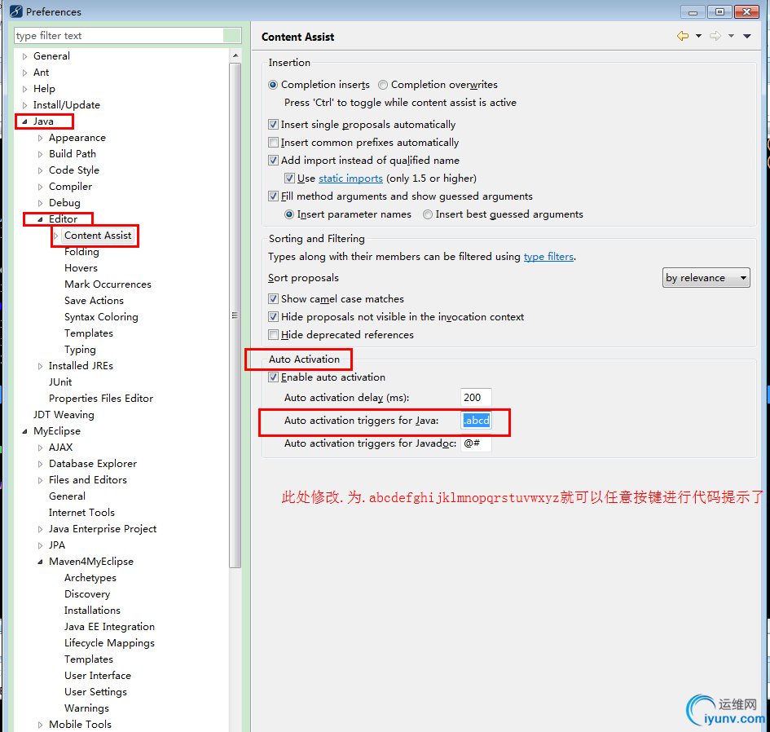This screenshot has height=732, width=770.
Task: Select Completion inserts radio button
Action: [273, 85]
